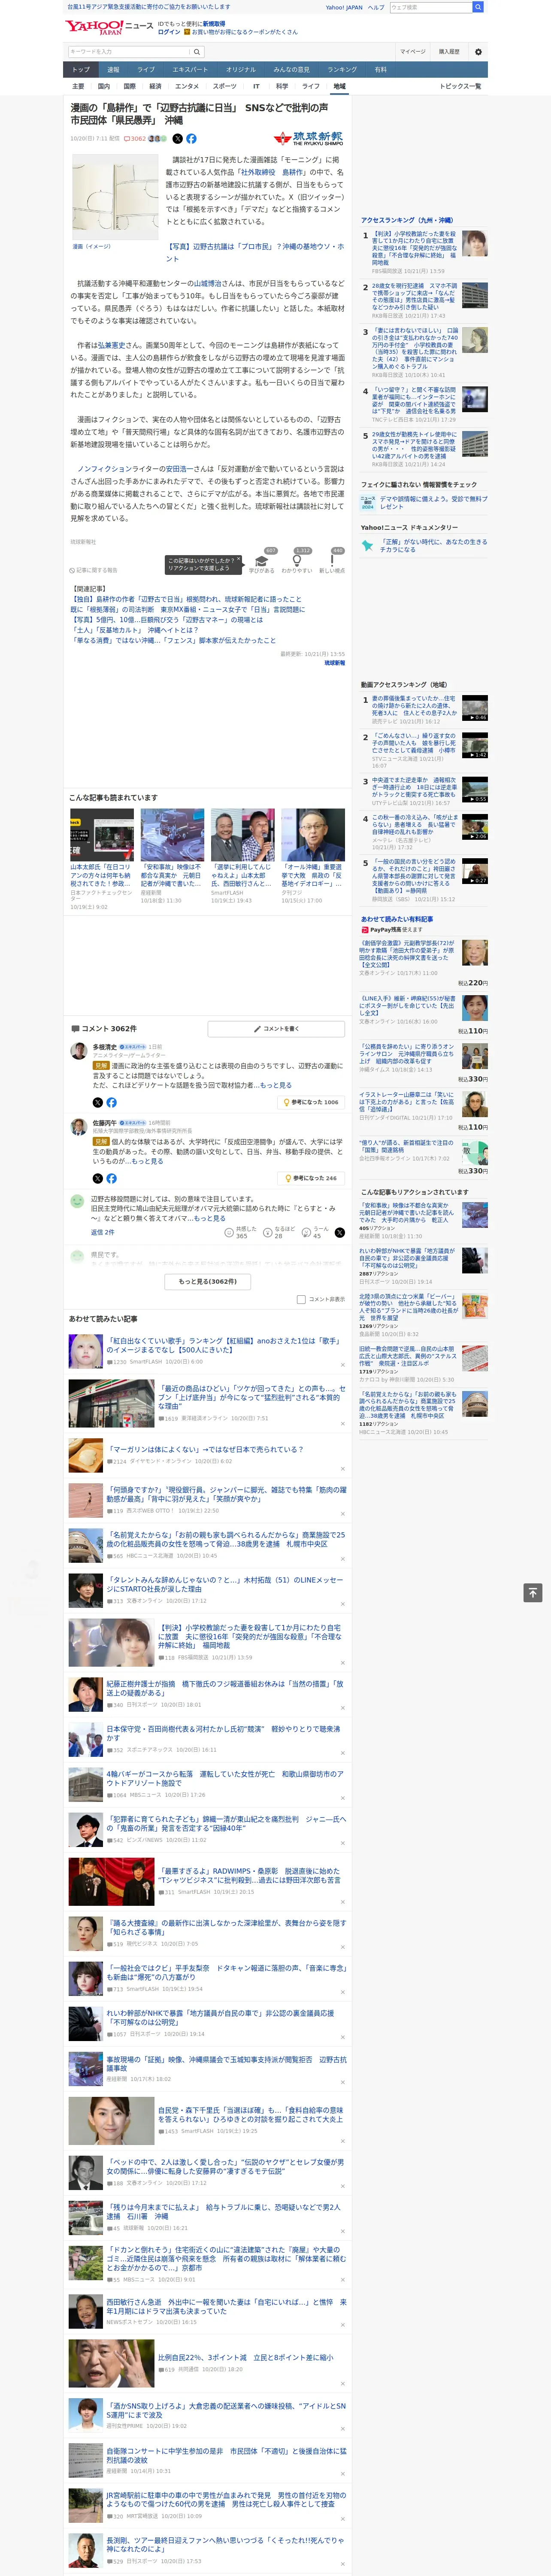
Task: Expand 多根清史's comment with もっと見る
Action: (276, 1085)
